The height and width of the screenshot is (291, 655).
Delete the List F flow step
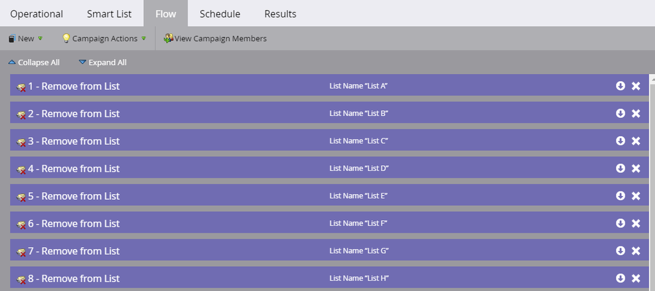(636, 223)
